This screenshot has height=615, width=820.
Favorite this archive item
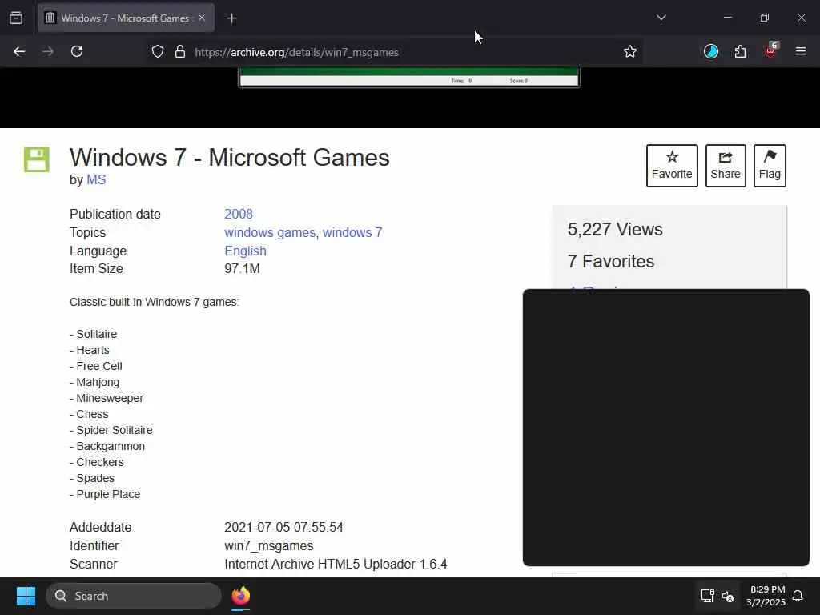672,165
